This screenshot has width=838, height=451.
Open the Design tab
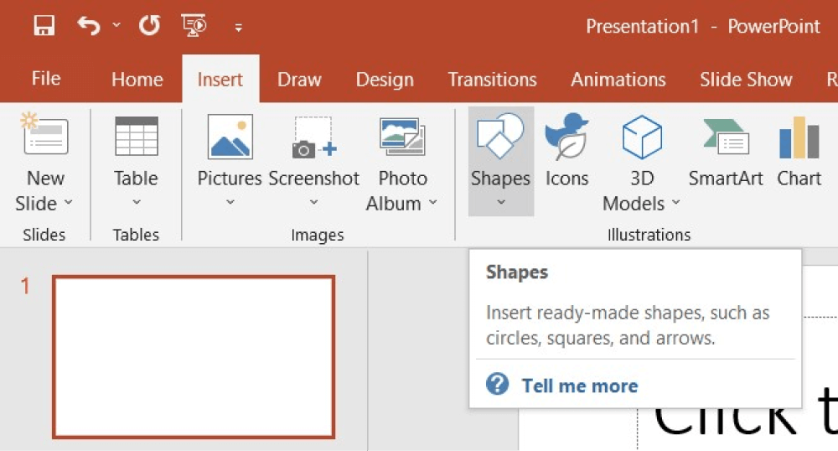[x=385, y=80]
